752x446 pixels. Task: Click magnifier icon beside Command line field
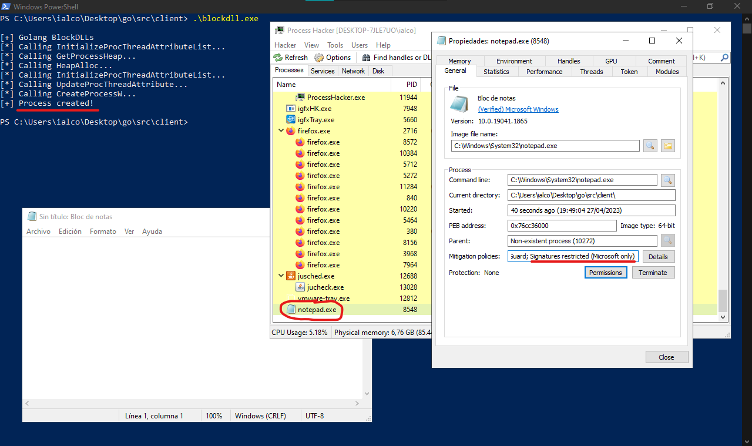click(x=668, y=180)
